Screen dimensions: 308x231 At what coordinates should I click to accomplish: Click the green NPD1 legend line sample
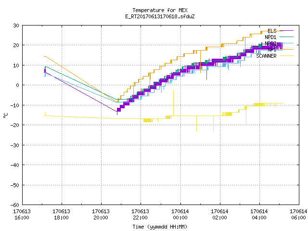pos(286,37)
